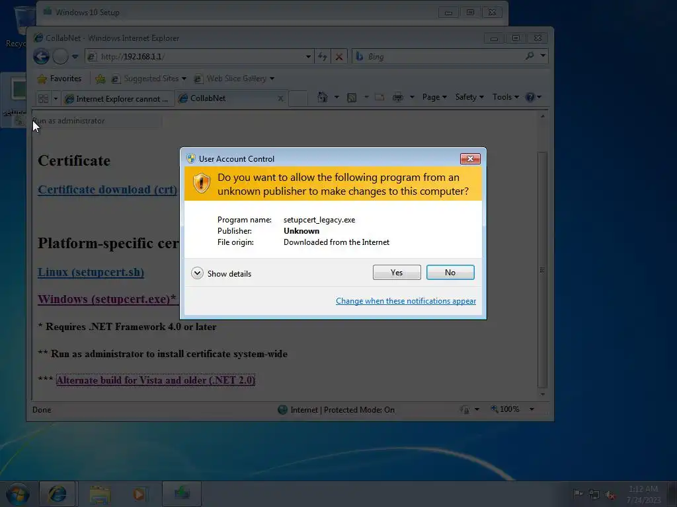This screenshot has height=507, width=677.
Task: Click the Forward arrow in Internet Explorer
Action: click(60, 56)
